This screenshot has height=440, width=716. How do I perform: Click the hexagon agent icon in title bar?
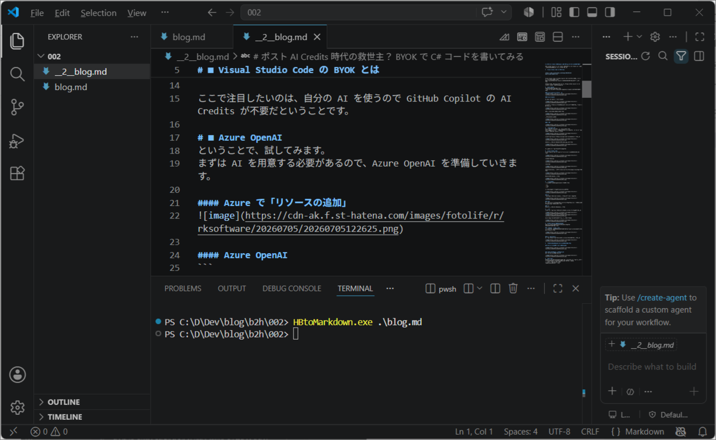click(x=529, y=13)
